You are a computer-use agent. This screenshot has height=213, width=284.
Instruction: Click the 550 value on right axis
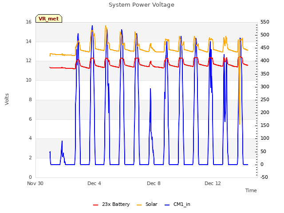[265, 22]
